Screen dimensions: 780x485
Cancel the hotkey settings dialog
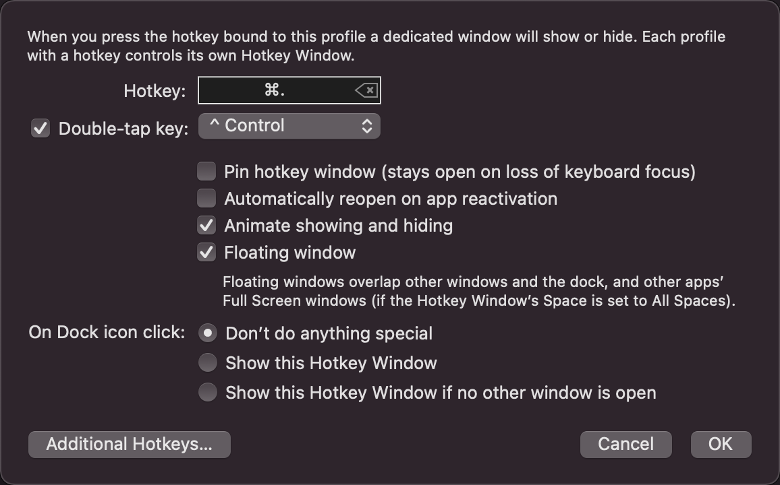coord(625,444)
